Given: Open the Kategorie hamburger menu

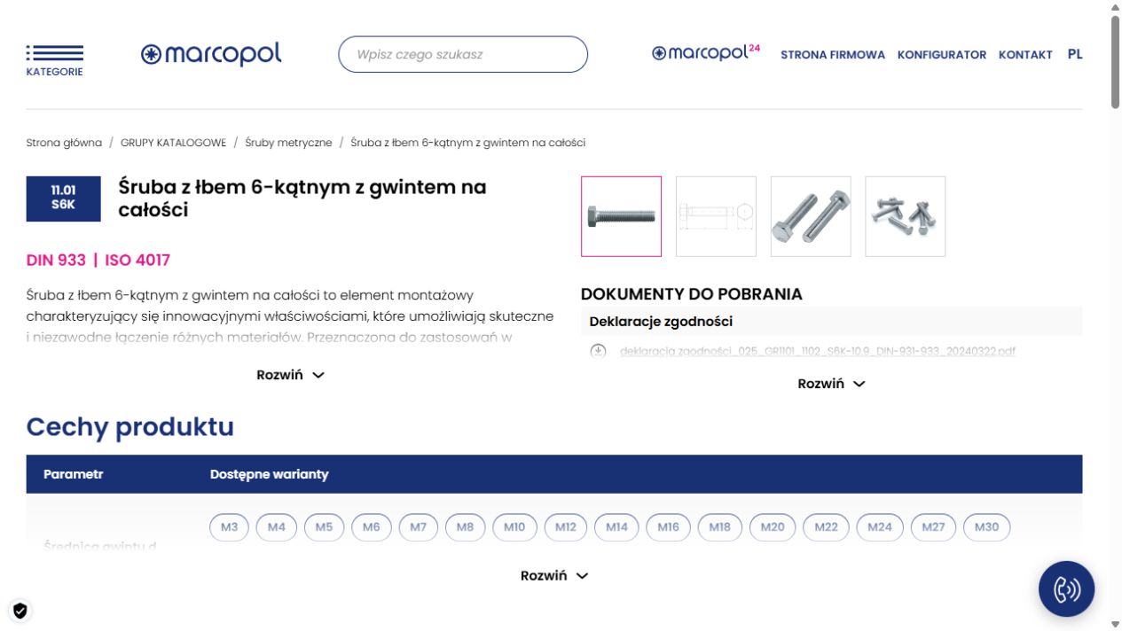Looking at the screenshot, I should 54,60.
